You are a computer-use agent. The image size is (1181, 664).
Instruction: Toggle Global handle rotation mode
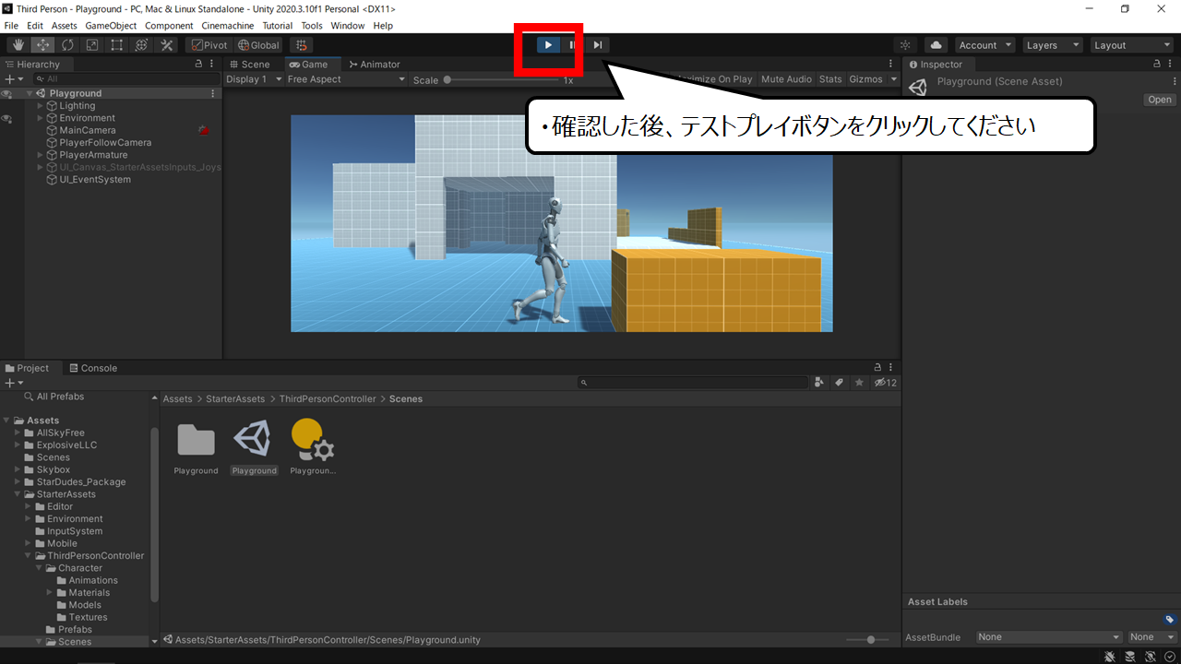[x=258, y=45]
